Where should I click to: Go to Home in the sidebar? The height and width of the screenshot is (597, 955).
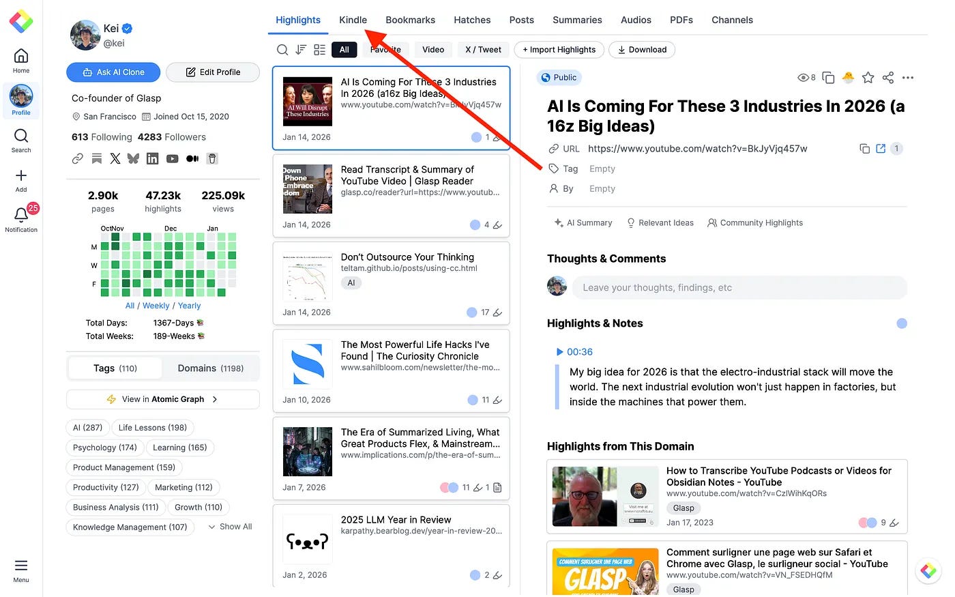(x=21, y=61)
